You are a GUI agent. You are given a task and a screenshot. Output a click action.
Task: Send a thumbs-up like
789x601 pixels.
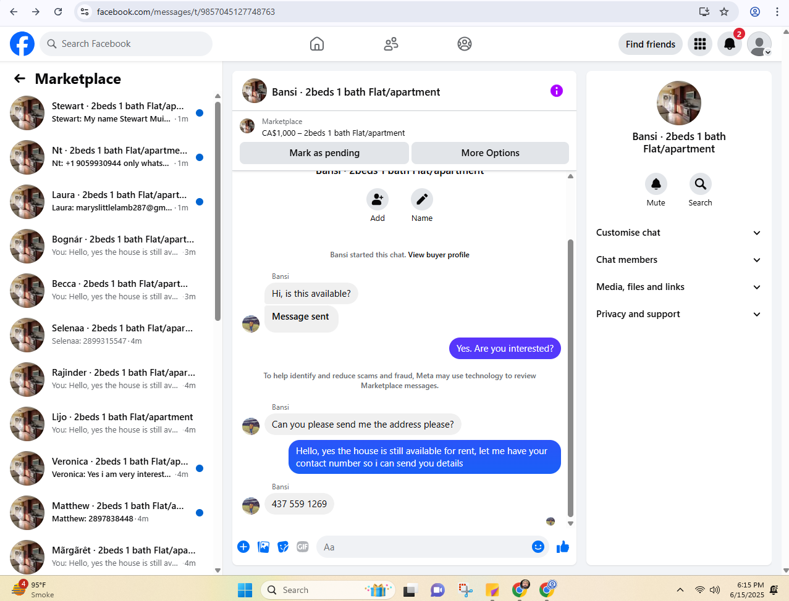[x=563, y=547]
